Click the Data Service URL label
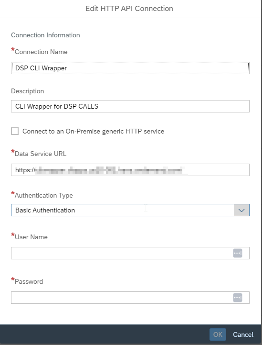 click(x=41, y=154)
